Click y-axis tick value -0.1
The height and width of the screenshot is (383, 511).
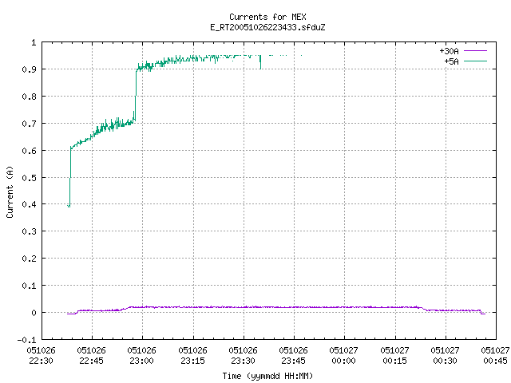coord(26,340)
